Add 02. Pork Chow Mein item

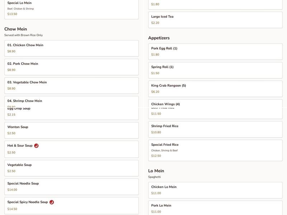71,67
